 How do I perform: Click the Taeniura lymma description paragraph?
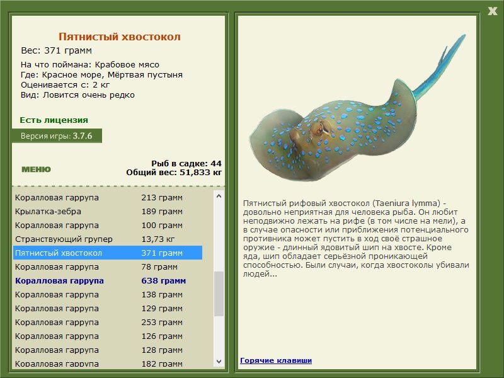356,239
